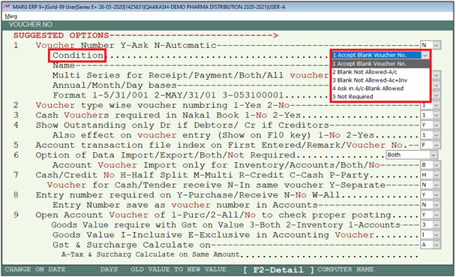456x277 pixels.
Task: Open Account Voucher Import only dropdown
Action: tap(436, 165)
